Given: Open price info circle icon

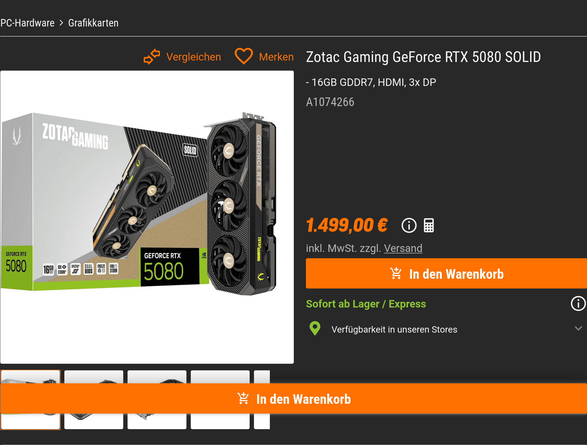Looking at the screenshot, I should click(409, 225).
